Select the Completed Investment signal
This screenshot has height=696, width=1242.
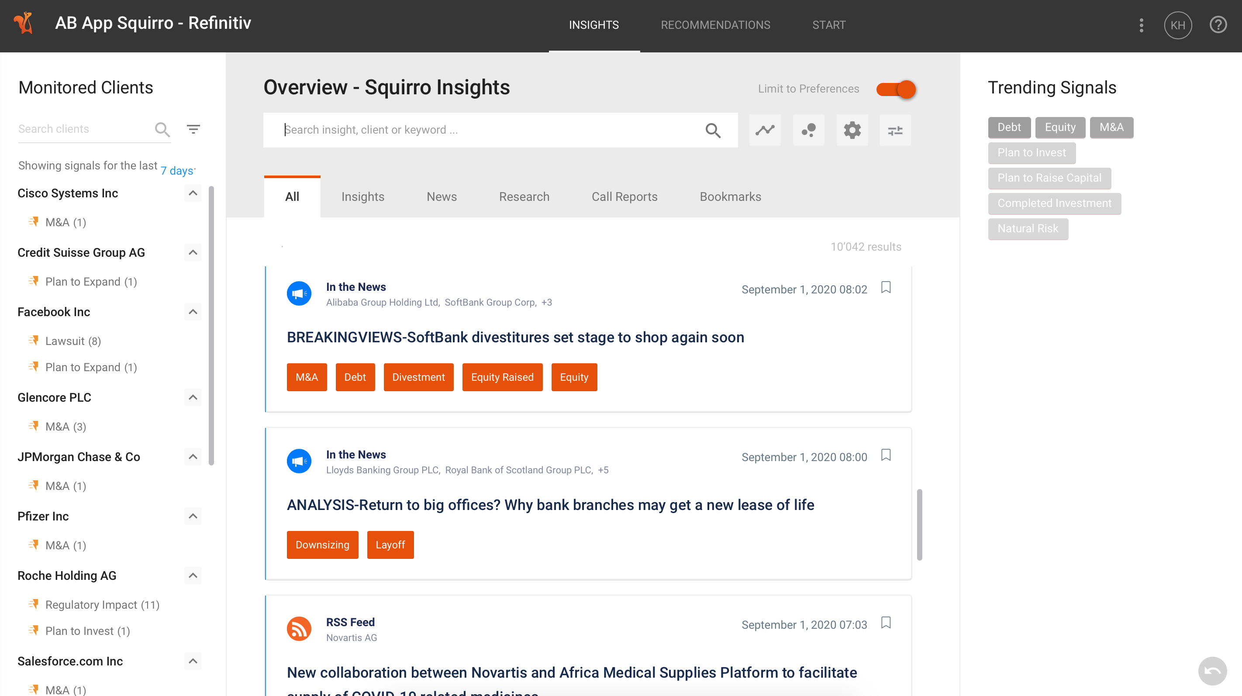point(1055,203)
